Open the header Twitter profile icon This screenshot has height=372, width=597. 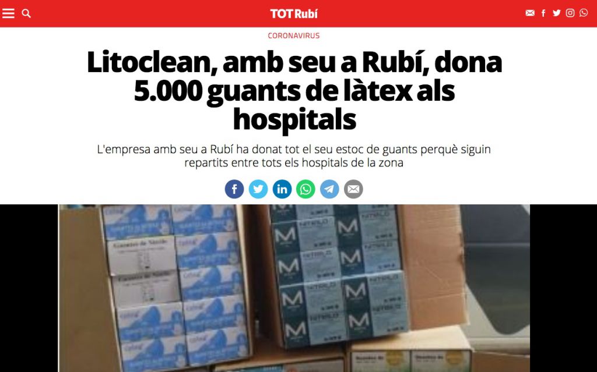(557, 13)
